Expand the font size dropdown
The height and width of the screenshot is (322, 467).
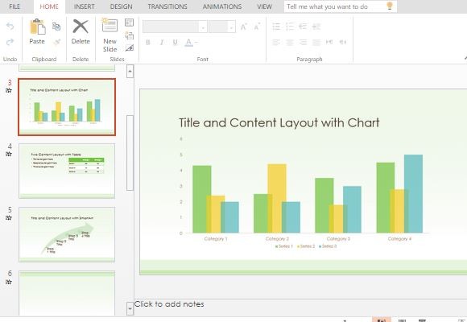231,27
